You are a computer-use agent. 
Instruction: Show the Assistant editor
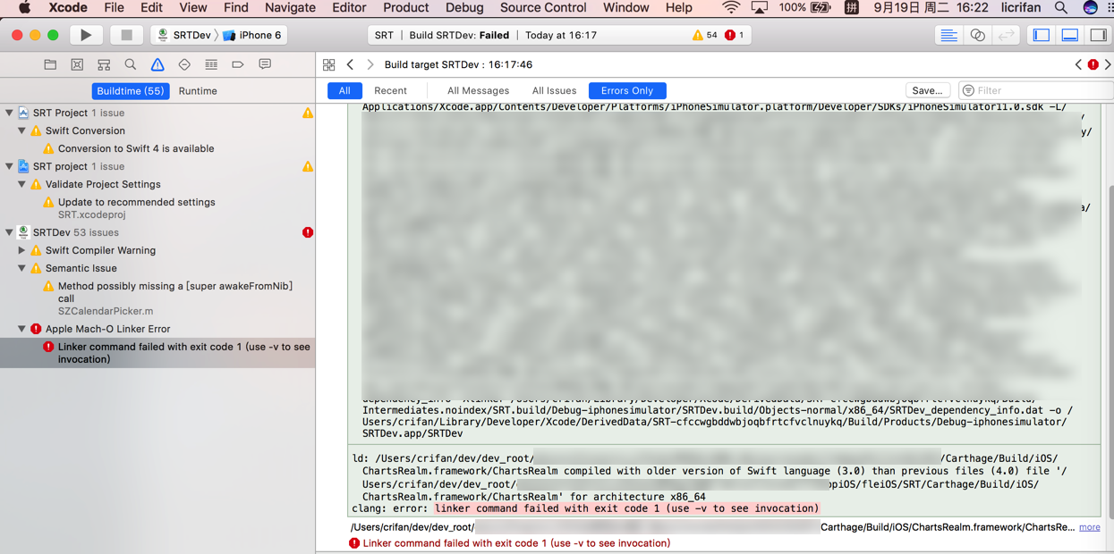point(977,35)
